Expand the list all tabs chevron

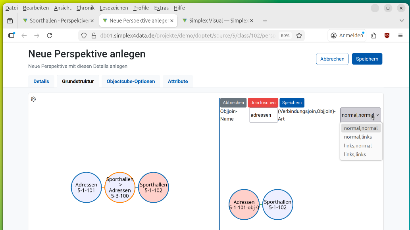(x=402, y=21)
